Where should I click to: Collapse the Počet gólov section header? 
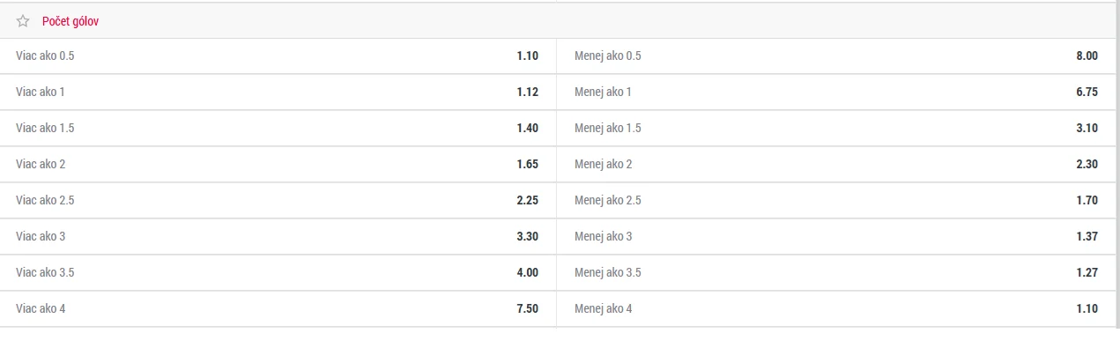pyautogui.click(x=560, y=20)
